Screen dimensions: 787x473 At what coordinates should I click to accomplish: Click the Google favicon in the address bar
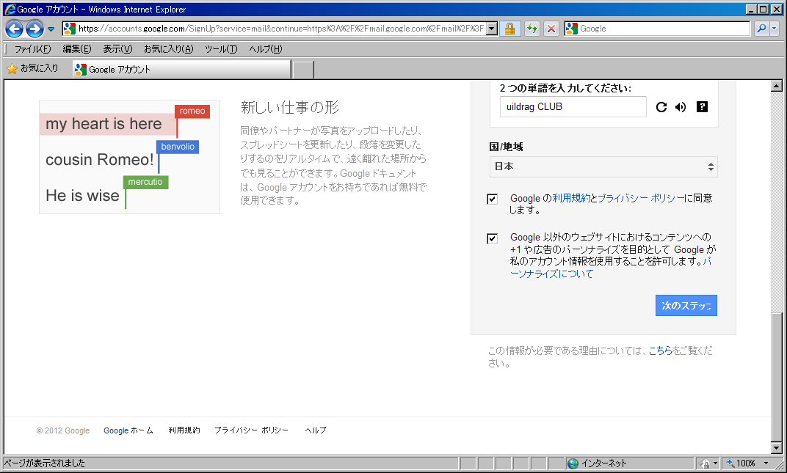[70, 29]
